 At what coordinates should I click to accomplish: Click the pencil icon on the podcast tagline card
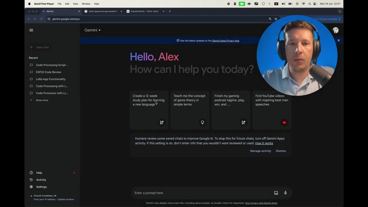[x=243, y=122]
